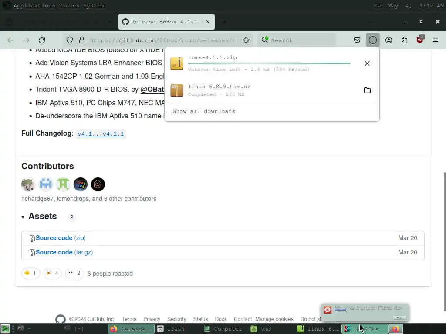Viewport: 446px width, 334px height.
Task: Open footer Contact link
Action: pyautogui.click(x=243, y=319)
